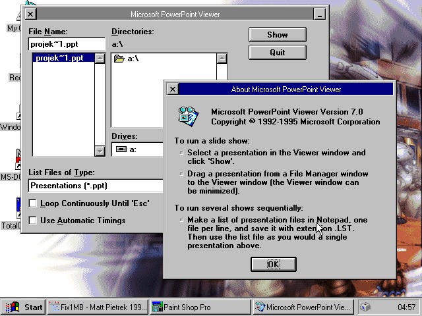
Task: Click the PowerPoint Viewer icon in About dialog
Action: 189,117
